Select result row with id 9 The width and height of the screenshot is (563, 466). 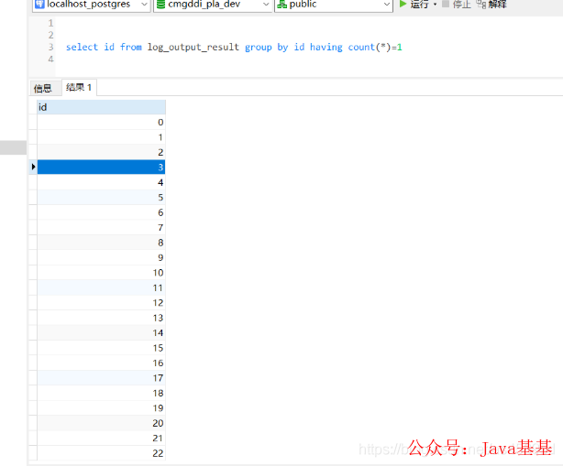click(101, 258)
